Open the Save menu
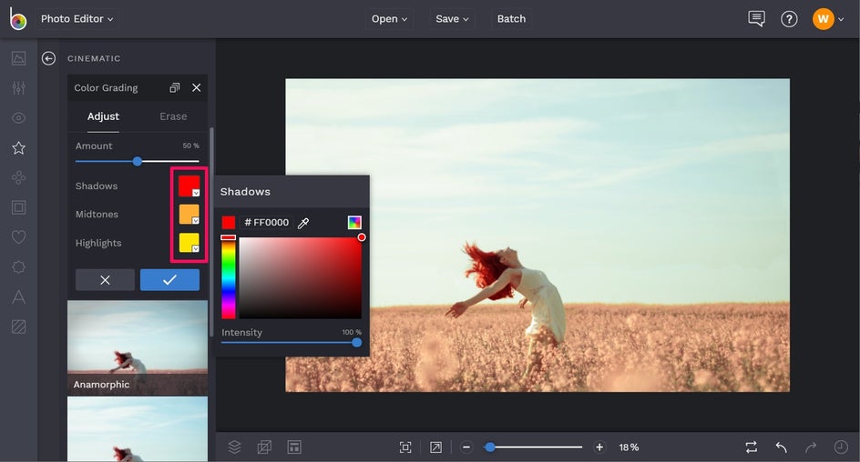 451,18
